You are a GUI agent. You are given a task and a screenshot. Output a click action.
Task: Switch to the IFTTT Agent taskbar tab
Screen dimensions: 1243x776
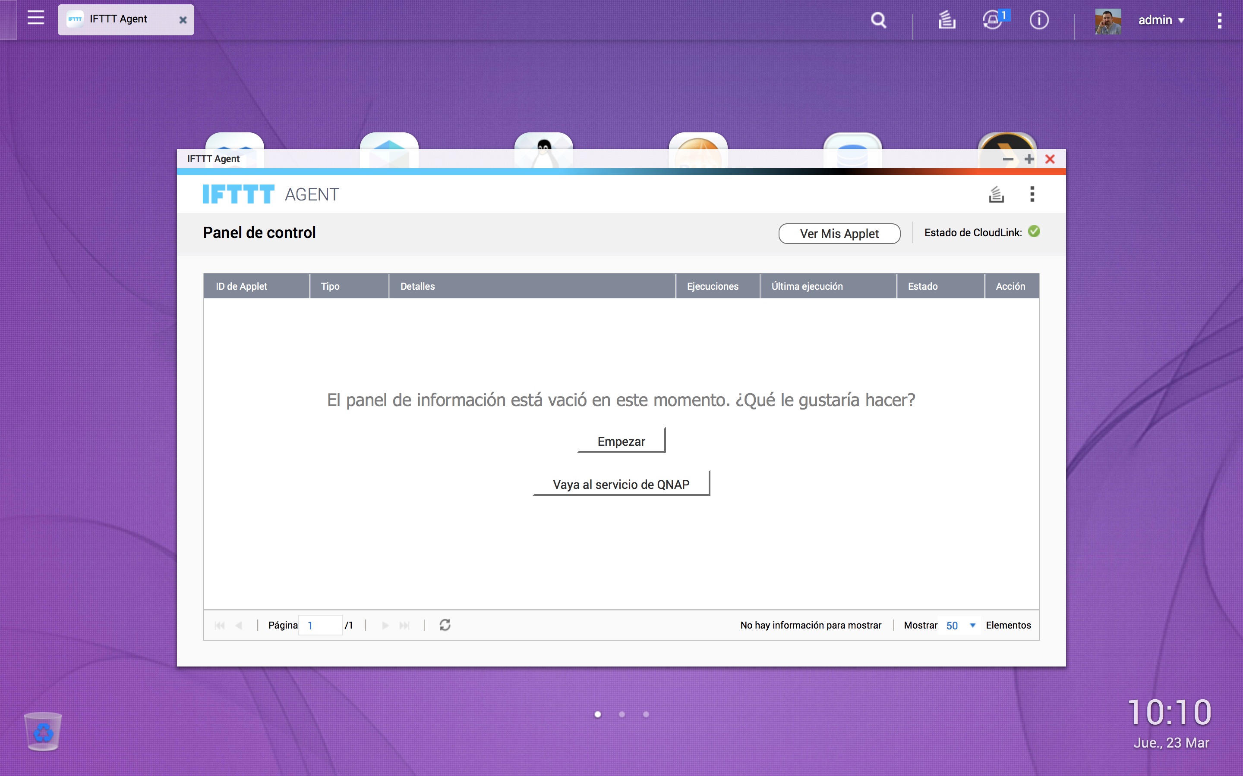click(x=118, y=19)
